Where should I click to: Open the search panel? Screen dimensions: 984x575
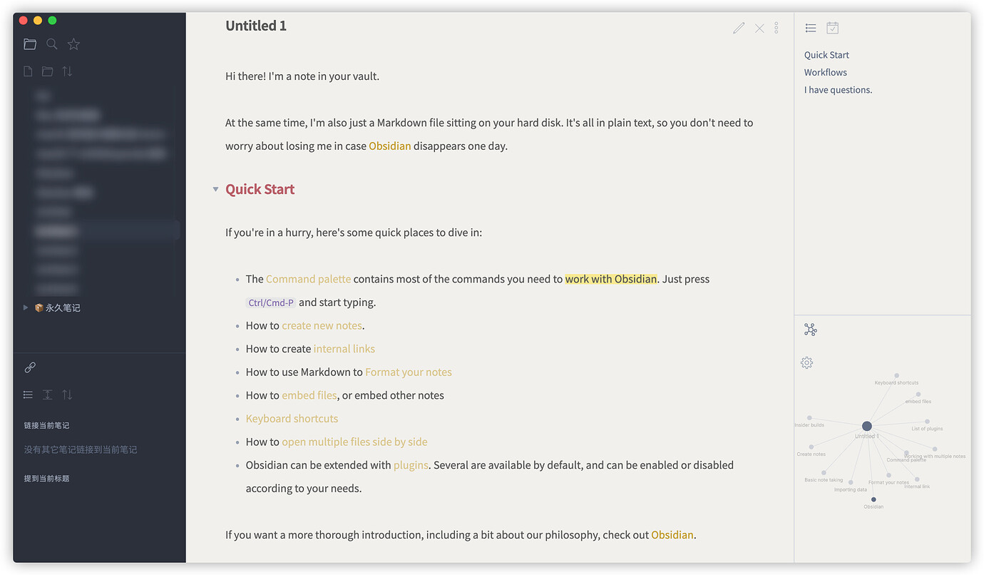pyautogui.click(x=51, y=44)
